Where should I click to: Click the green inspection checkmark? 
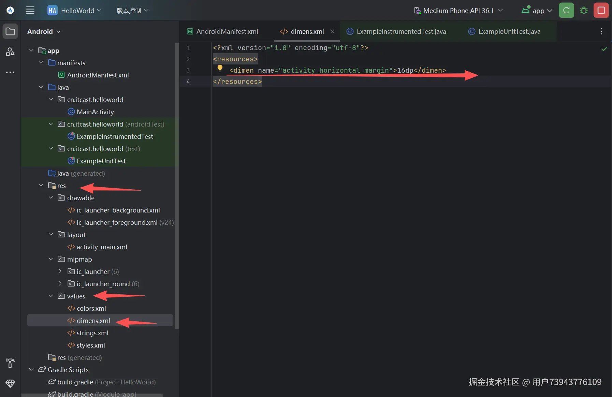click(604, 49)
